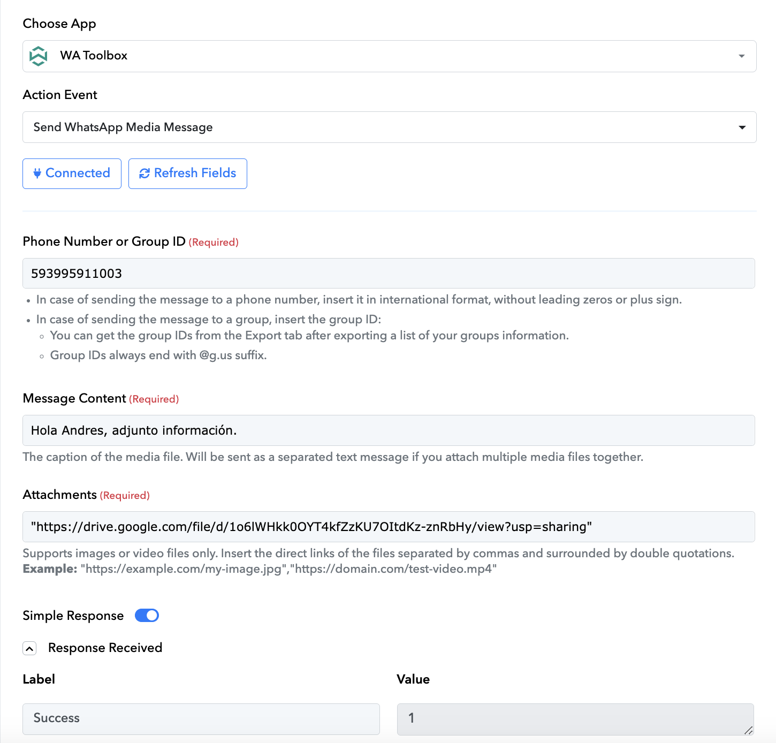Viewport: 776px width, 743px height.
Task: Toggle the Simple Response switch
Action: (x=147, y=616)
